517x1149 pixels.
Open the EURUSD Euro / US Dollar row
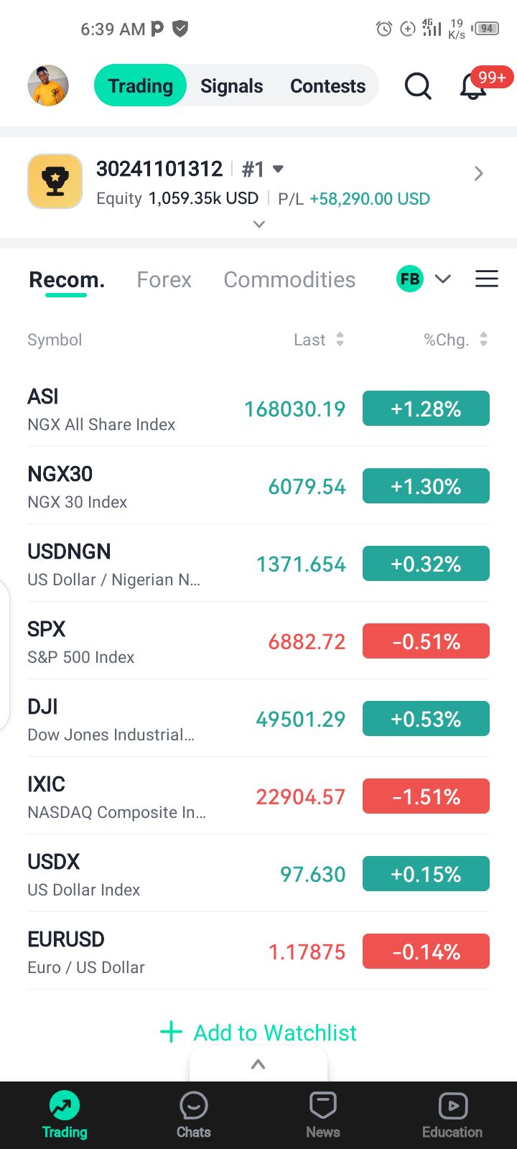coord(144,952)
